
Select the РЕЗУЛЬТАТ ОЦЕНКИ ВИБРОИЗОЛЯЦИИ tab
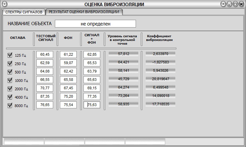84,12
